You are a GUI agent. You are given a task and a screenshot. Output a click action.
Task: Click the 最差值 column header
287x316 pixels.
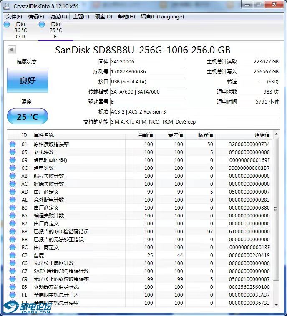[170, 135]
